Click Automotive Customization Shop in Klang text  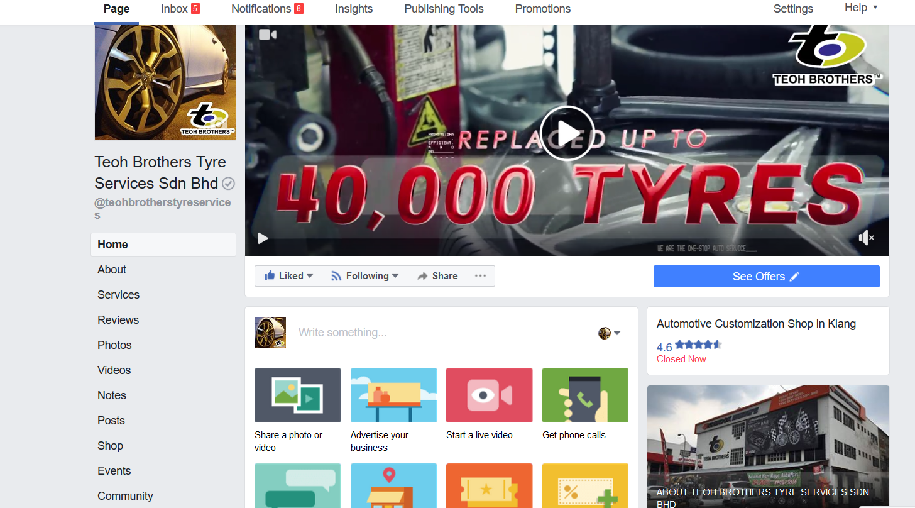[756, 324]
